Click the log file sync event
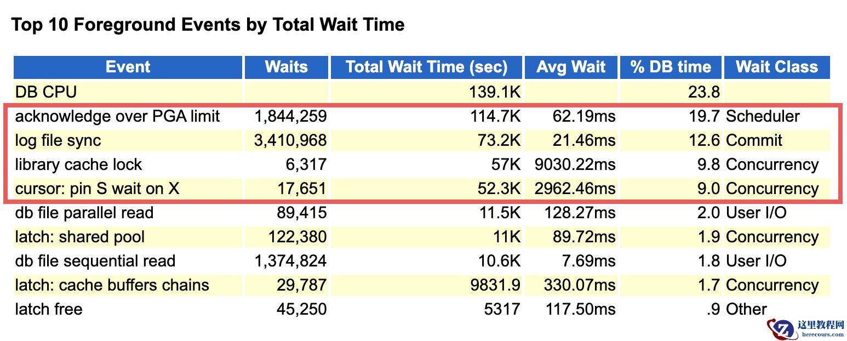 58,140
